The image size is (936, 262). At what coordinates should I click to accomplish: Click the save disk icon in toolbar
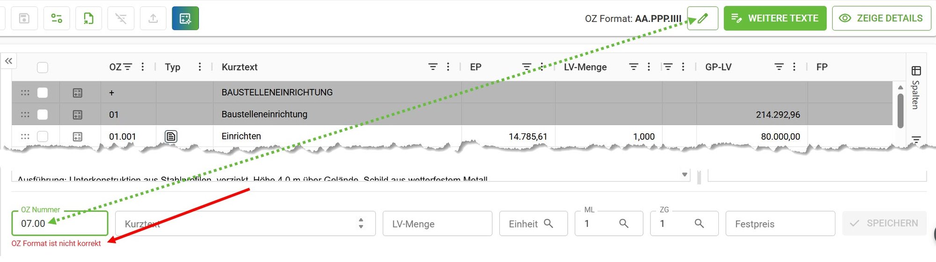[x=24, y=18]
